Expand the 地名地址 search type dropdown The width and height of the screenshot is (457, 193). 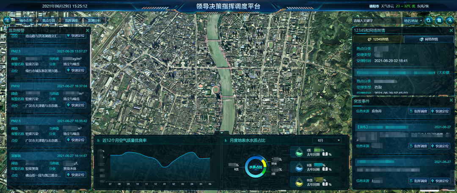413,20
